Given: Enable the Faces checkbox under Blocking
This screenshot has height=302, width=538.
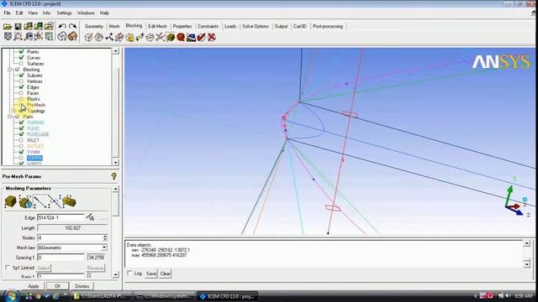Looking at the screenshot, I should point(22,93).
